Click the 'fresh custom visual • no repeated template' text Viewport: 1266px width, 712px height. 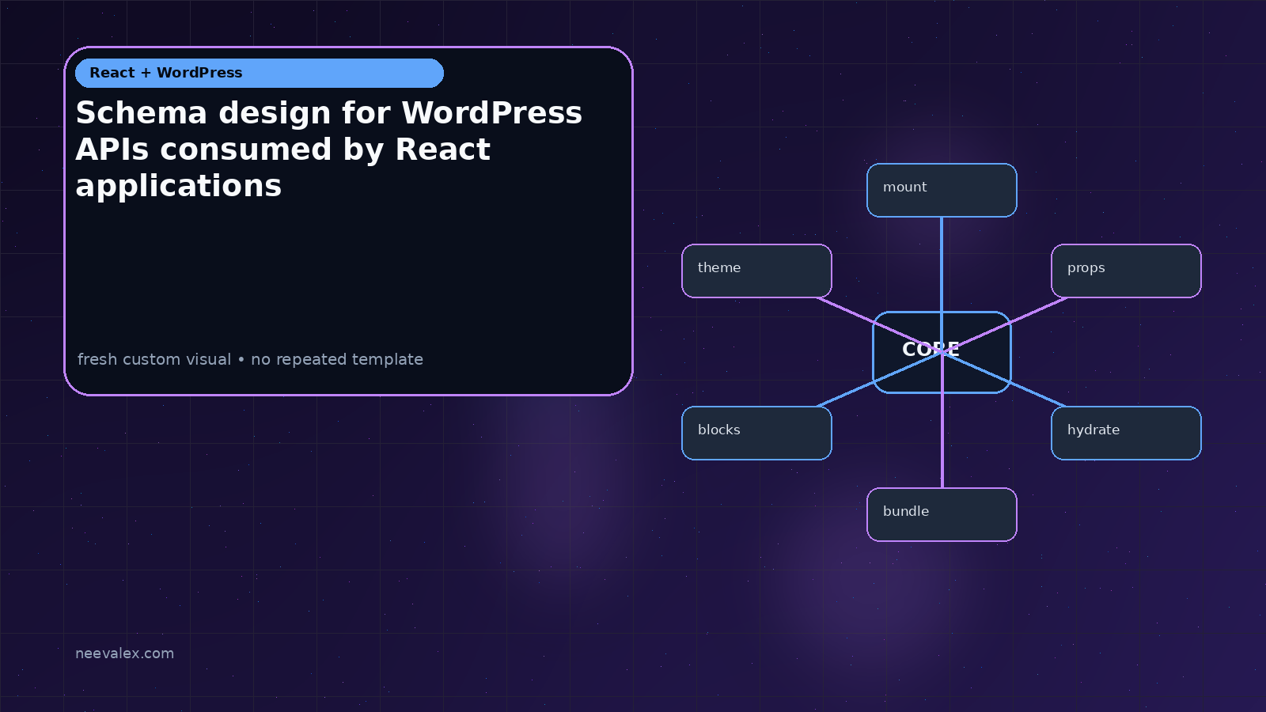point(250,359)
